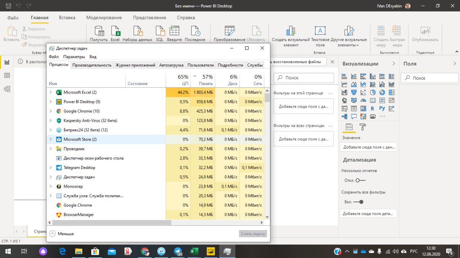Open more visuals ellipsis in Visualizations
Viewport: 460px width, 258px height.
click(382, 116)
